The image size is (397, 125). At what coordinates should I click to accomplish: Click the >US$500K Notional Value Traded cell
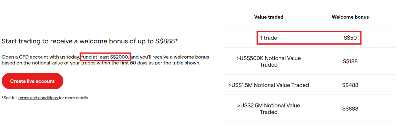pos(269,61)
